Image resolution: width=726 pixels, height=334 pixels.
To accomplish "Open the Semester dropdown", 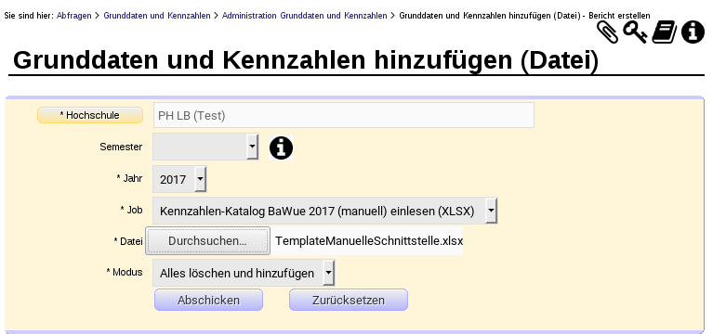I will coord(205,148).
